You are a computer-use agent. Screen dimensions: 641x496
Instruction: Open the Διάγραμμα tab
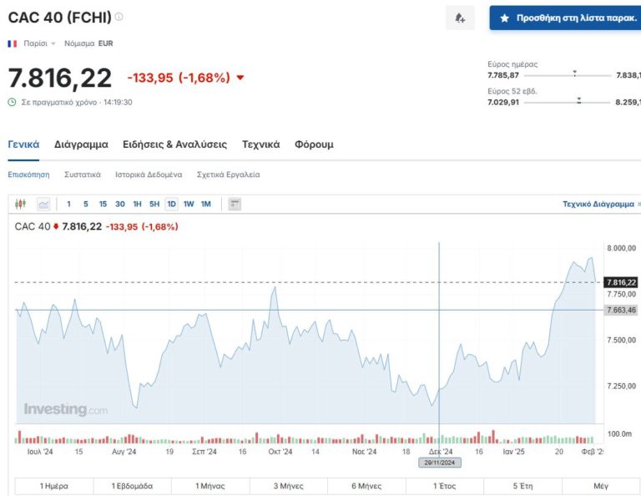[x=81, y=144]
